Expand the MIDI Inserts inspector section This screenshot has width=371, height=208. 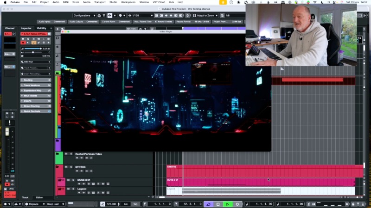[x=36, y=96]
